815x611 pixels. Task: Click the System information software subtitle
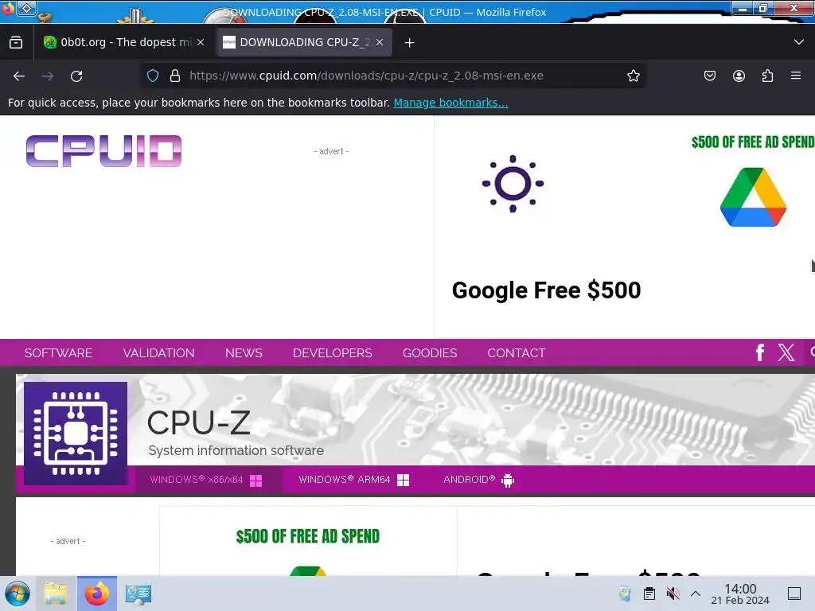point(236,450)
